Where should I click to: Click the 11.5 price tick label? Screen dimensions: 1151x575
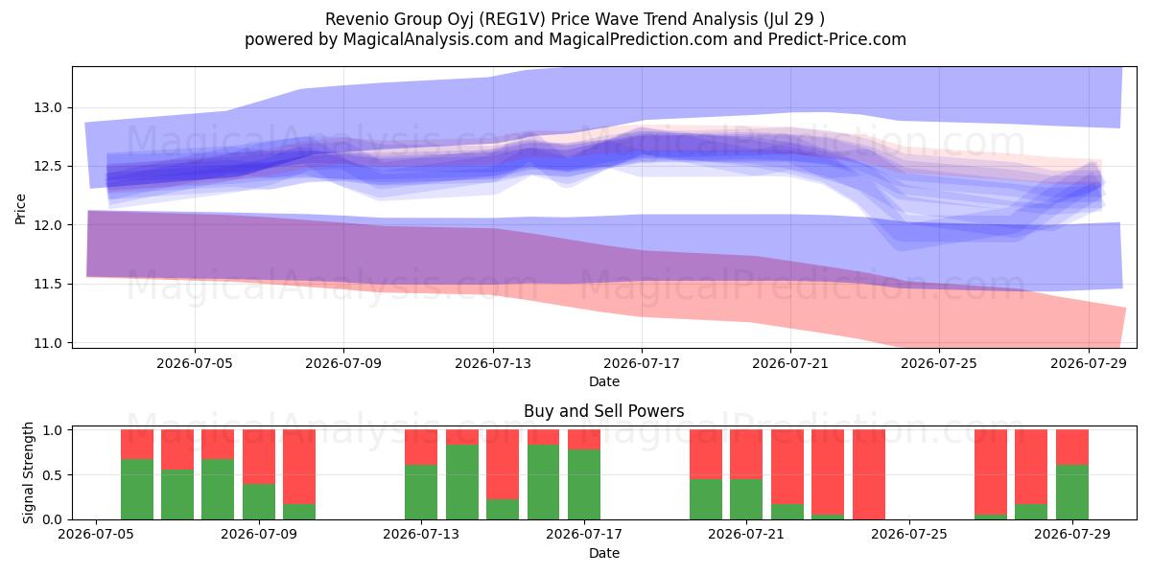coord(50,285)
